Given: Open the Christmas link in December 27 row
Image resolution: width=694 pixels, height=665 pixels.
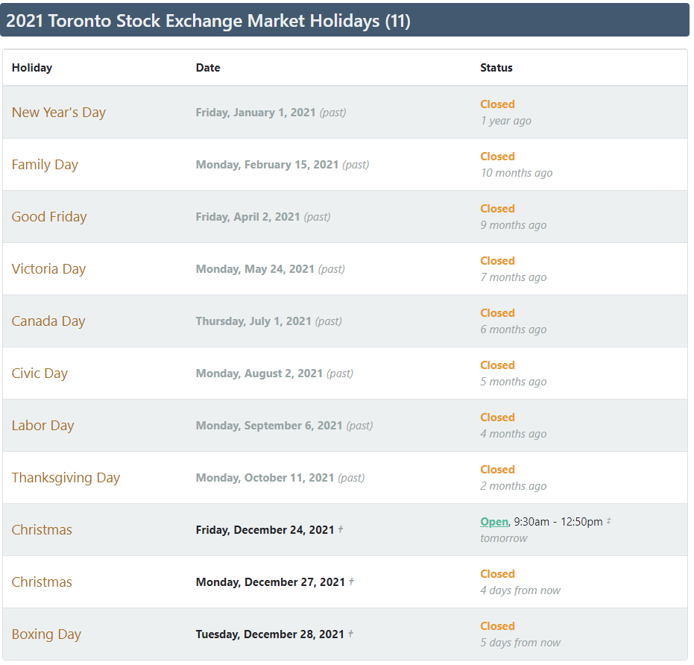Looking at the screenshot, I should [42, 582].
